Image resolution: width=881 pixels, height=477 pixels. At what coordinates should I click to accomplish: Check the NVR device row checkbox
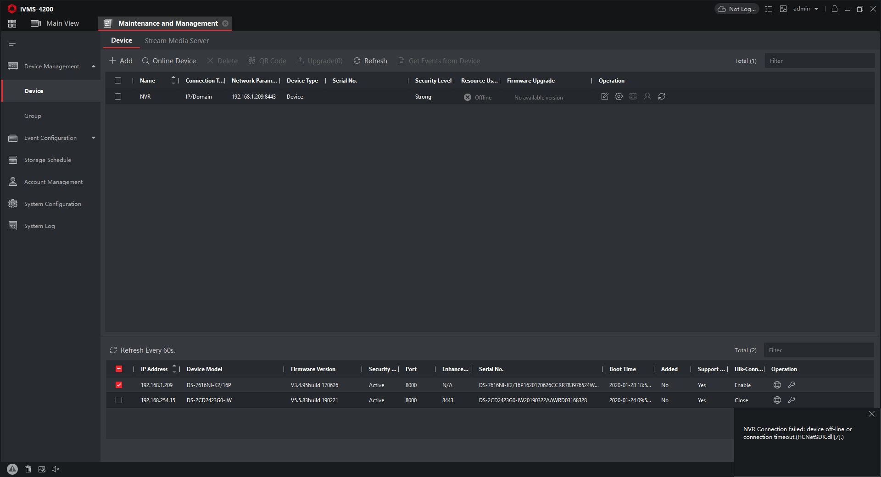[118, 96]
